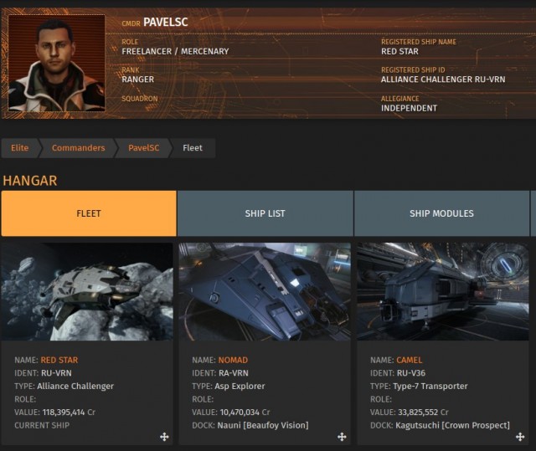Click the IDENT value RU-VRN
Viewport: 536px width, 451px height.
(56, 373)
